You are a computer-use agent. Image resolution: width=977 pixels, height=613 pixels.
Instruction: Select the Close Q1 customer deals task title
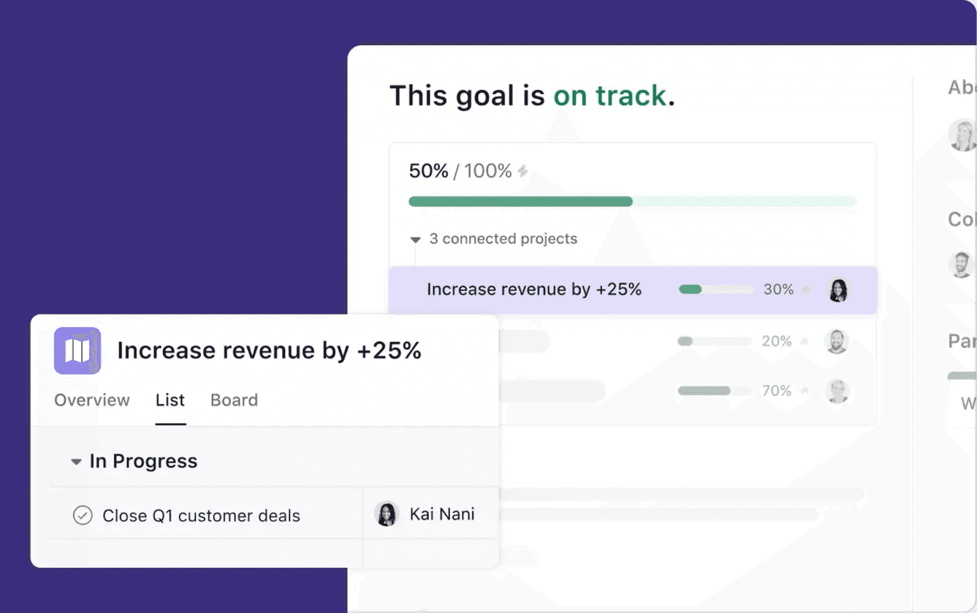pyautogui.click(x=201, y=515)
